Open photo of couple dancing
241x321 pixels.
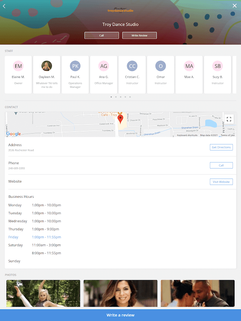(x=198, y=293)
